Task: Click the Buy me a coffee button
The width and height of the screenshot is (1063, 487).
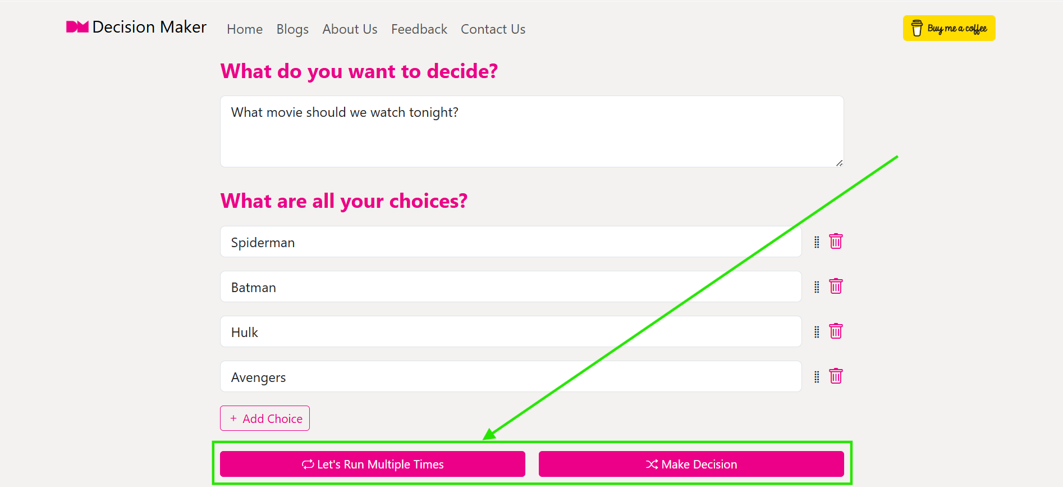Action: point(949,28)
